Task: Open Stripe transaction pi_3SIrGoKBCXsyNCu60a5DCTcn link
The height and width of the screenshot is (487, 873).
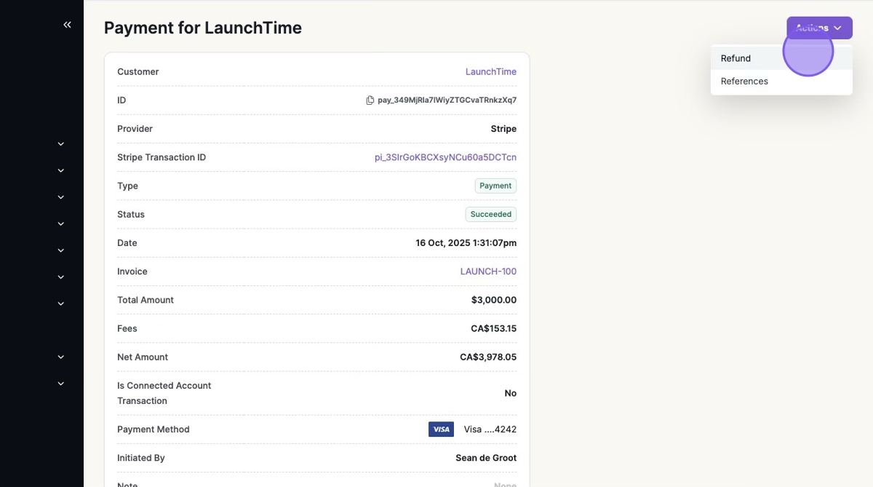Action: click(446, 157)
